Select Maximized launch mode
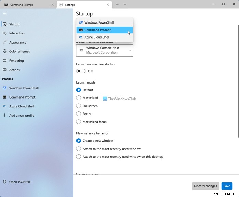The width and height of the screenshot is (239, 197). [79, 98]
